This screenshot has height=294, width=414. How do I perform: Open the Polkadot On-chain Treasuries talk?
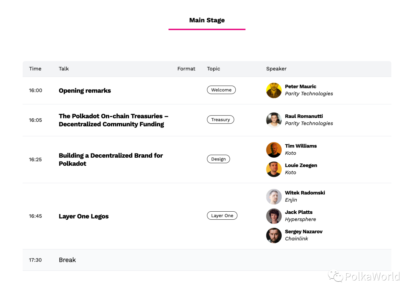click(113, 120)
